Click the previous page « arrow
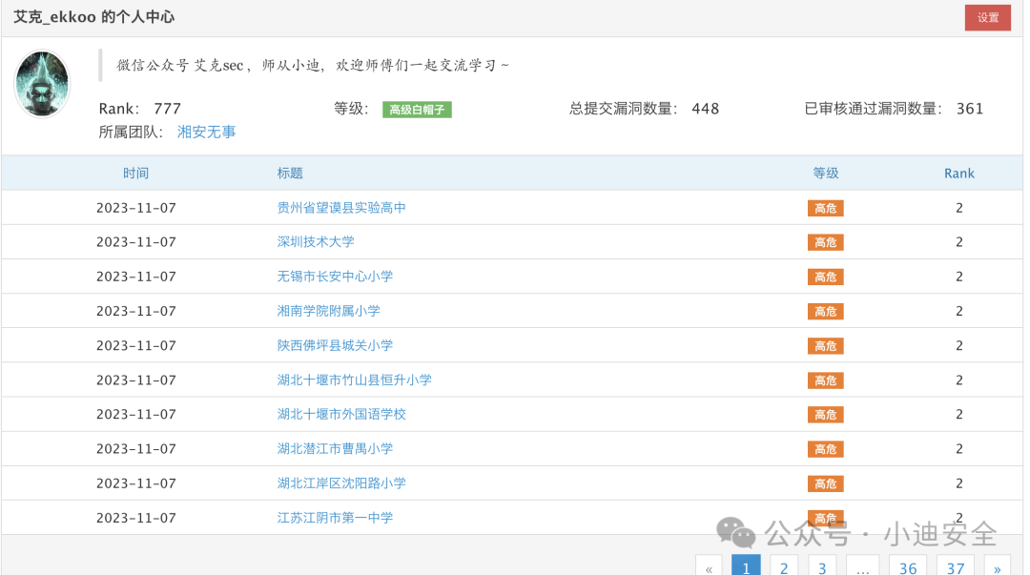 (709, 567)
